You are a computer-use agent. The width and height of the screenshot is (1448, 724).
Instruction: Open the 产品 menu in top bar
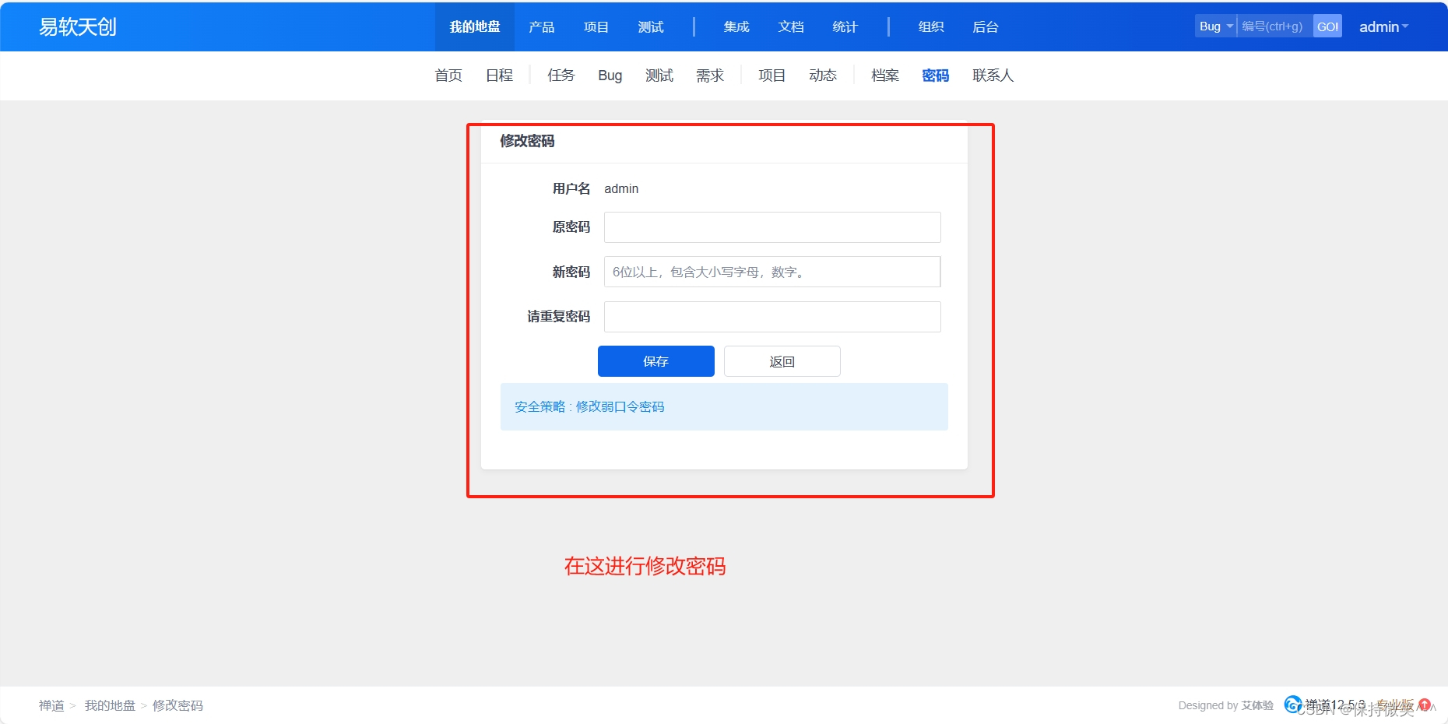542,26
